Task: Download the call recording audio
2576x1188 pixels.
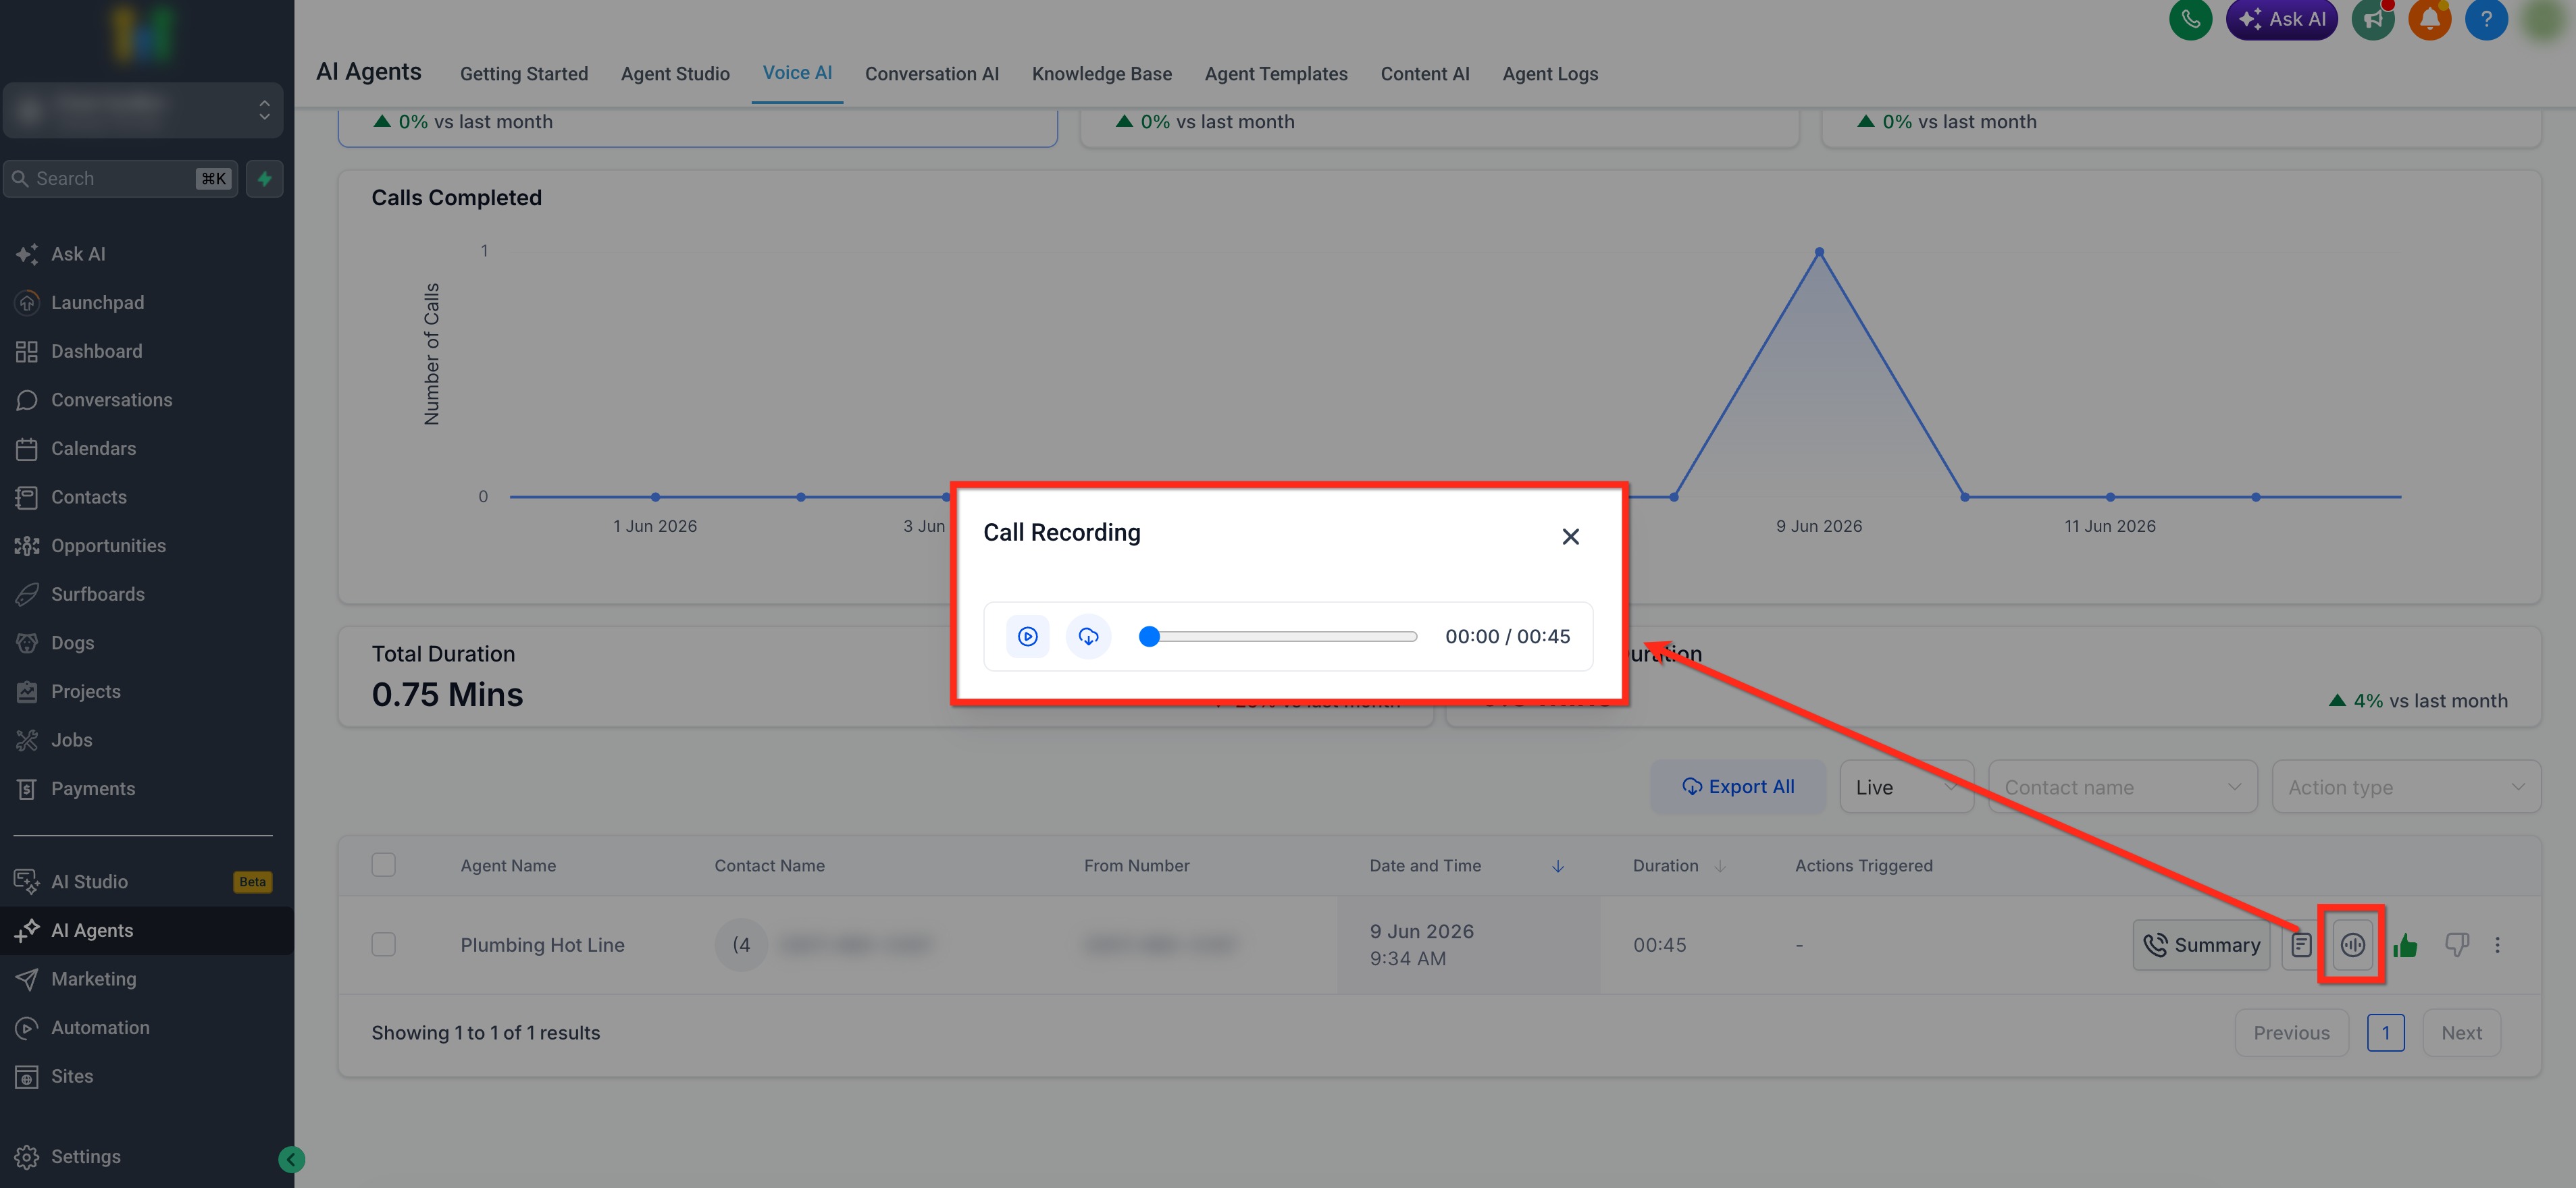Action: (x=1088, y=637)
